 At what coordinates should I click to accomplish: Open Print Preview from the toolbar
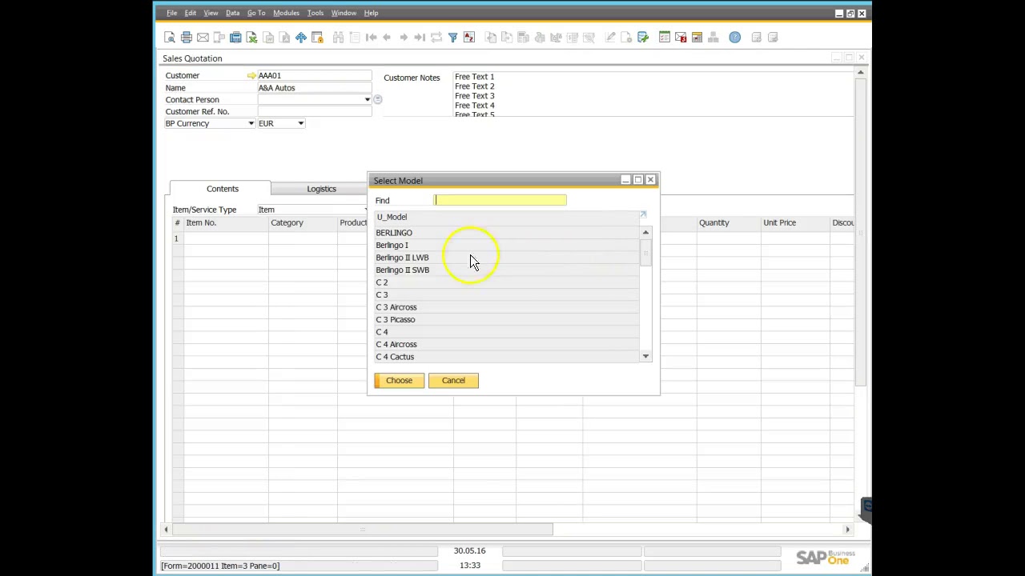tap(170, 38)
